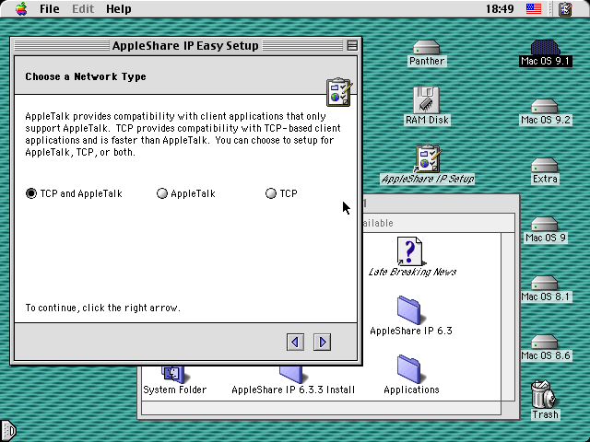
Task: Select the Extra disk icon
Action: coord(545,166)
